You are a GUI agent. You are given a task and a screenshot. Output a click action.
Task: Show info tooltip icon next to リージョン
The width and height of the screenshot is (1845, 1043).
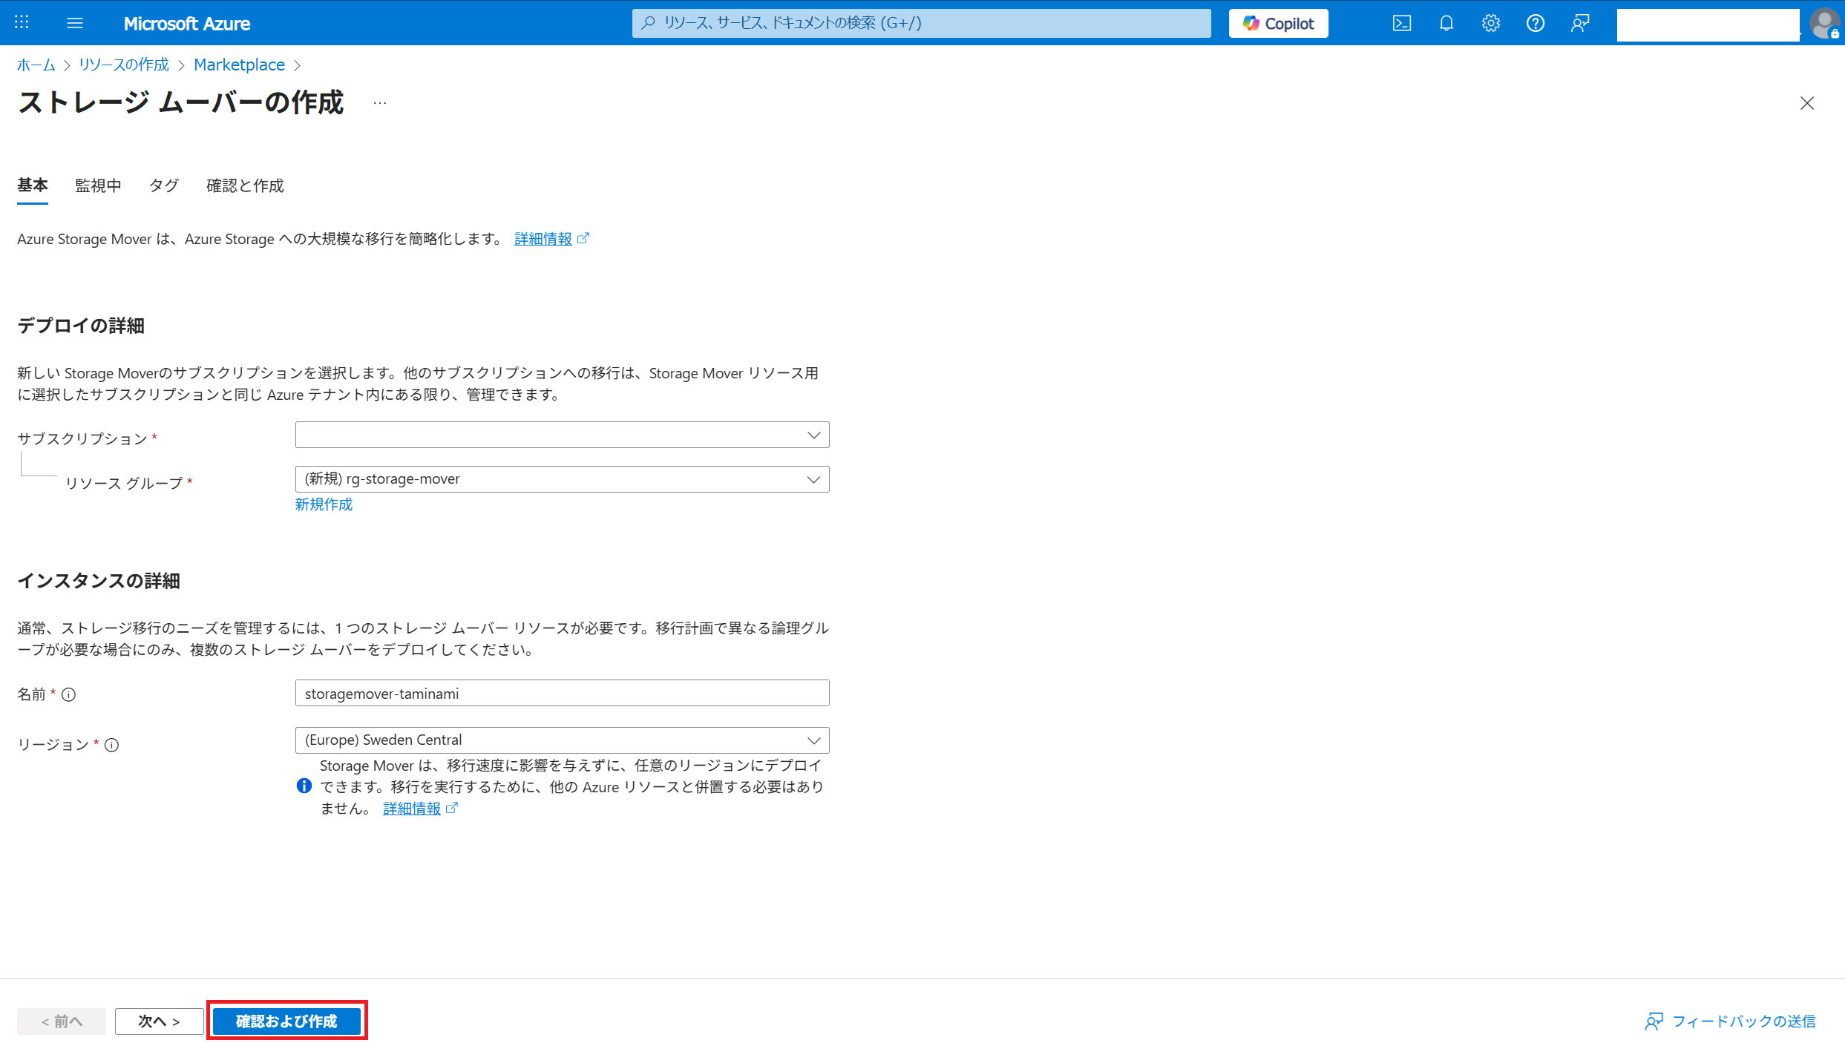click(111, 745)
